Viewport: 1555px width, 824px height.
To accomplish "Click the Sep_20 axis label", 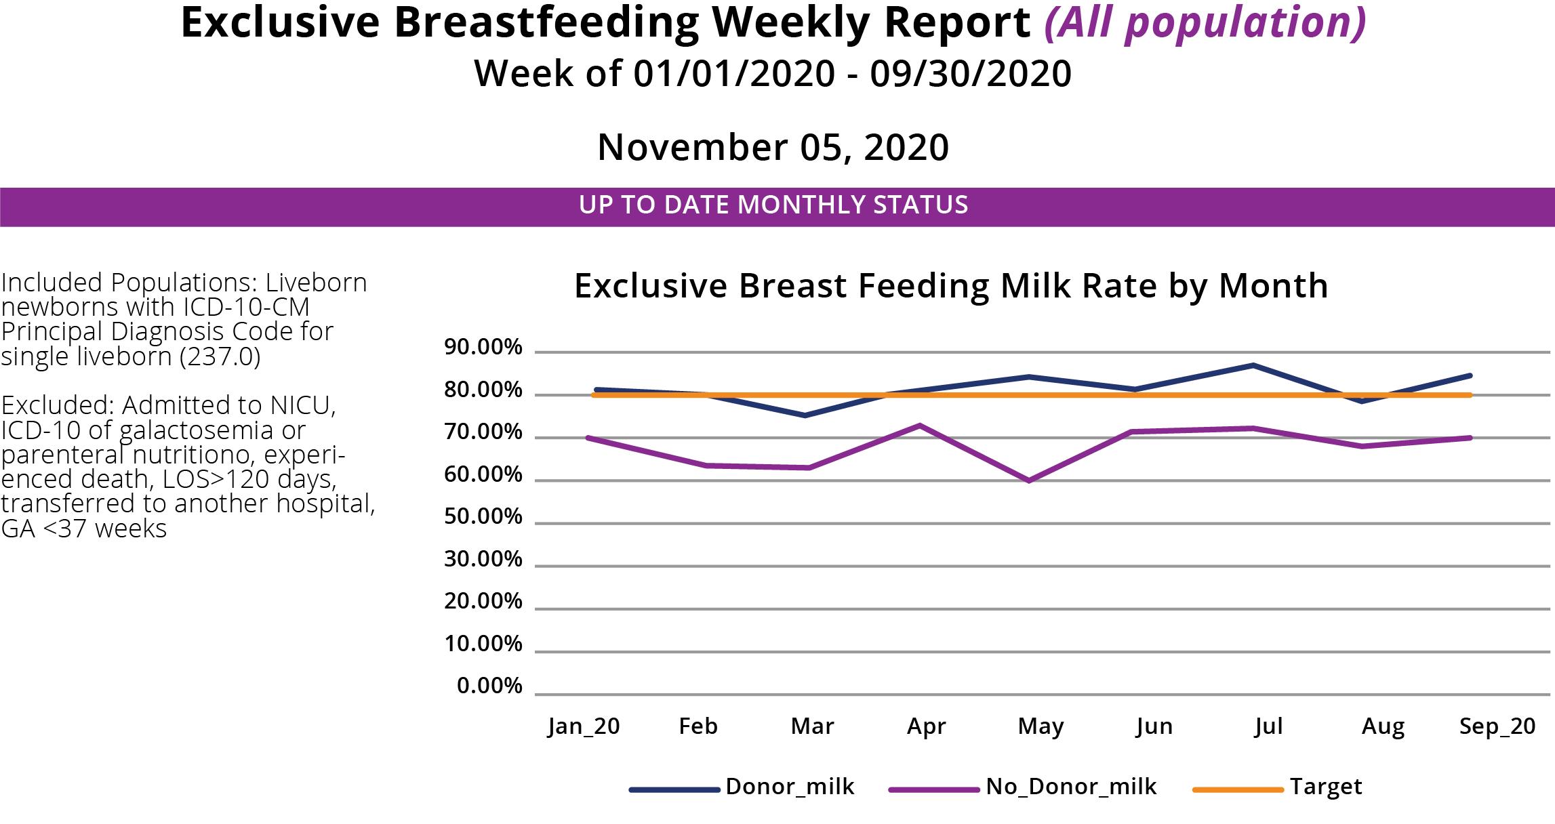I will [1497, 727].
